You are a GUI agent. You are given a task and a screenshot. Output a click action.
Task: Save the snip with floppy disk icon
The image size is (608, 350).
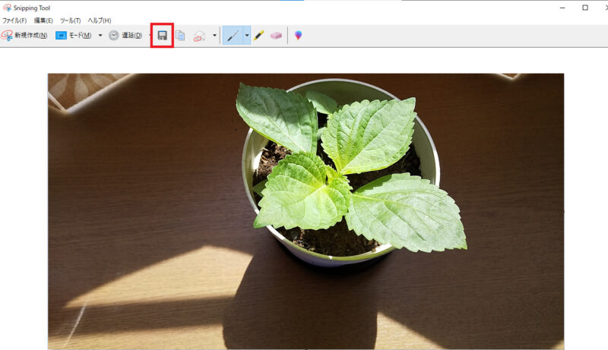162,36
